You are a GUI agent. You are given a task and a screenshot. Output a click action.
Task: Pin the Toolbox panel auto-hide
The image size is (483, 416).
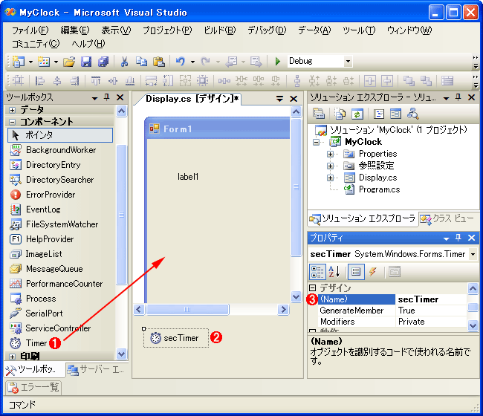tap(107, 97)
